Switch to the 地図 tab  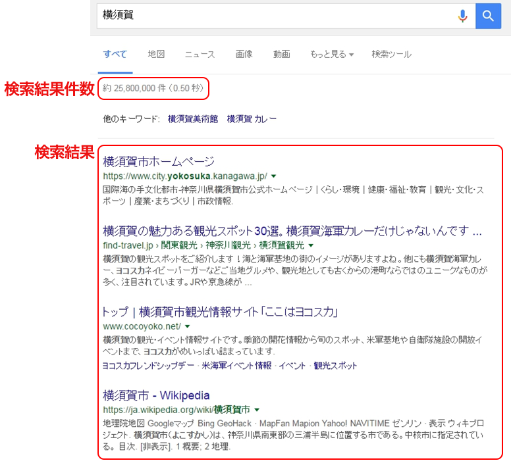coord(156,54)
